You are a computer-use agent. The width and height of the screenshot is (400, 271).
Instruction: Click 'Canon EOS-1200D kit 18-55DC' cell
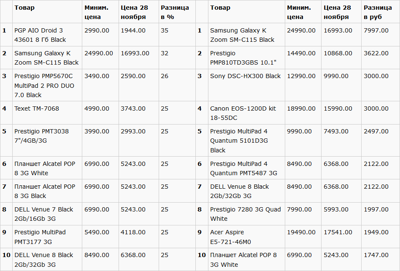(243, 113)
